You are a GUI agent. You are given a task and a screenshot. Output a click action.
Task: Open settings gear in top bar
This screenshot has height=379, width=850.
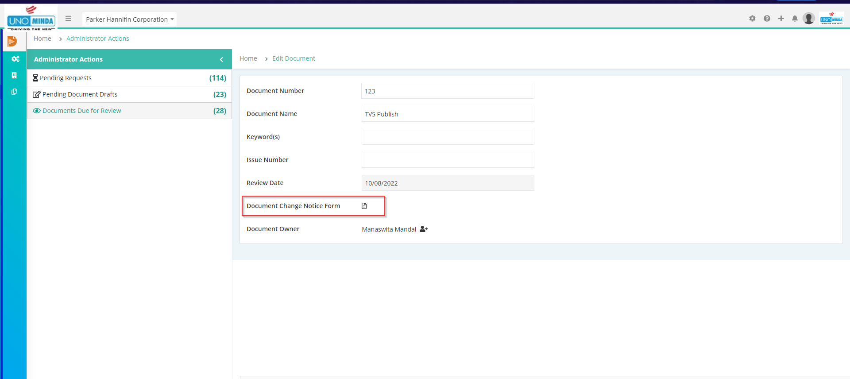coord(752,19)
